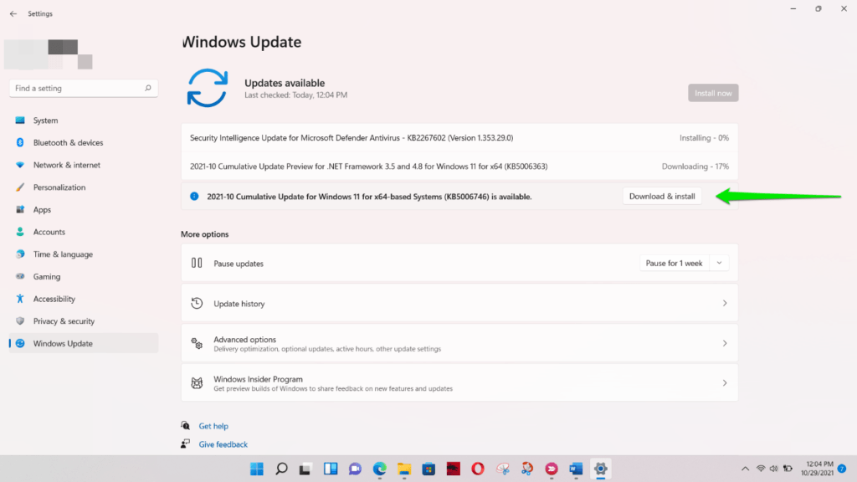The width and height of the screenshot is (857, 482).
Task: Expand hidden icons in the system tray
Action: (745, 469)
